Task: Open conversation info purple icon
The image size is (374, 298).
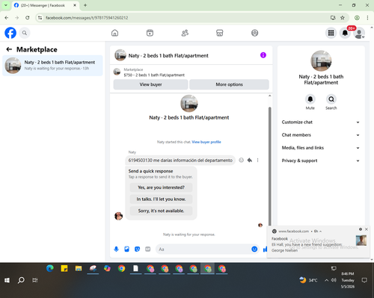Action: tap(263, 55)
